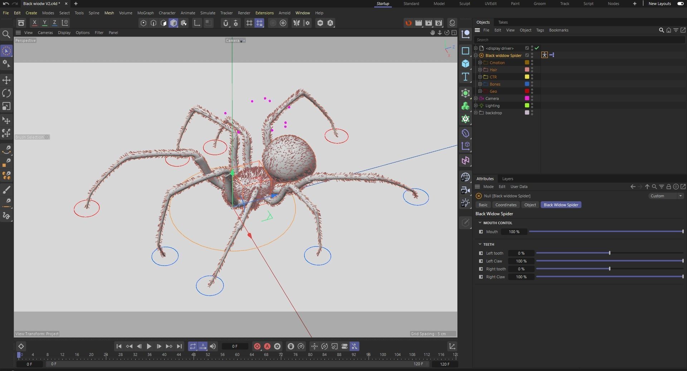Click the current frame 0 F field

235,346
